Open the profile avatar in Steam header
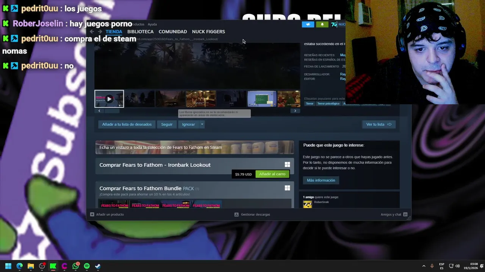 334,24
